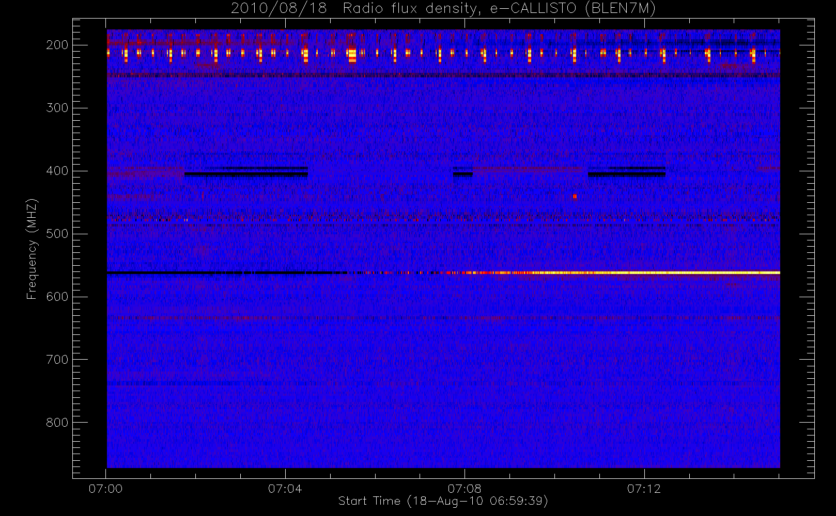Click the 'Frequency (MHz)' axis label
Viewport: 836px width, 516px height.
32,249
